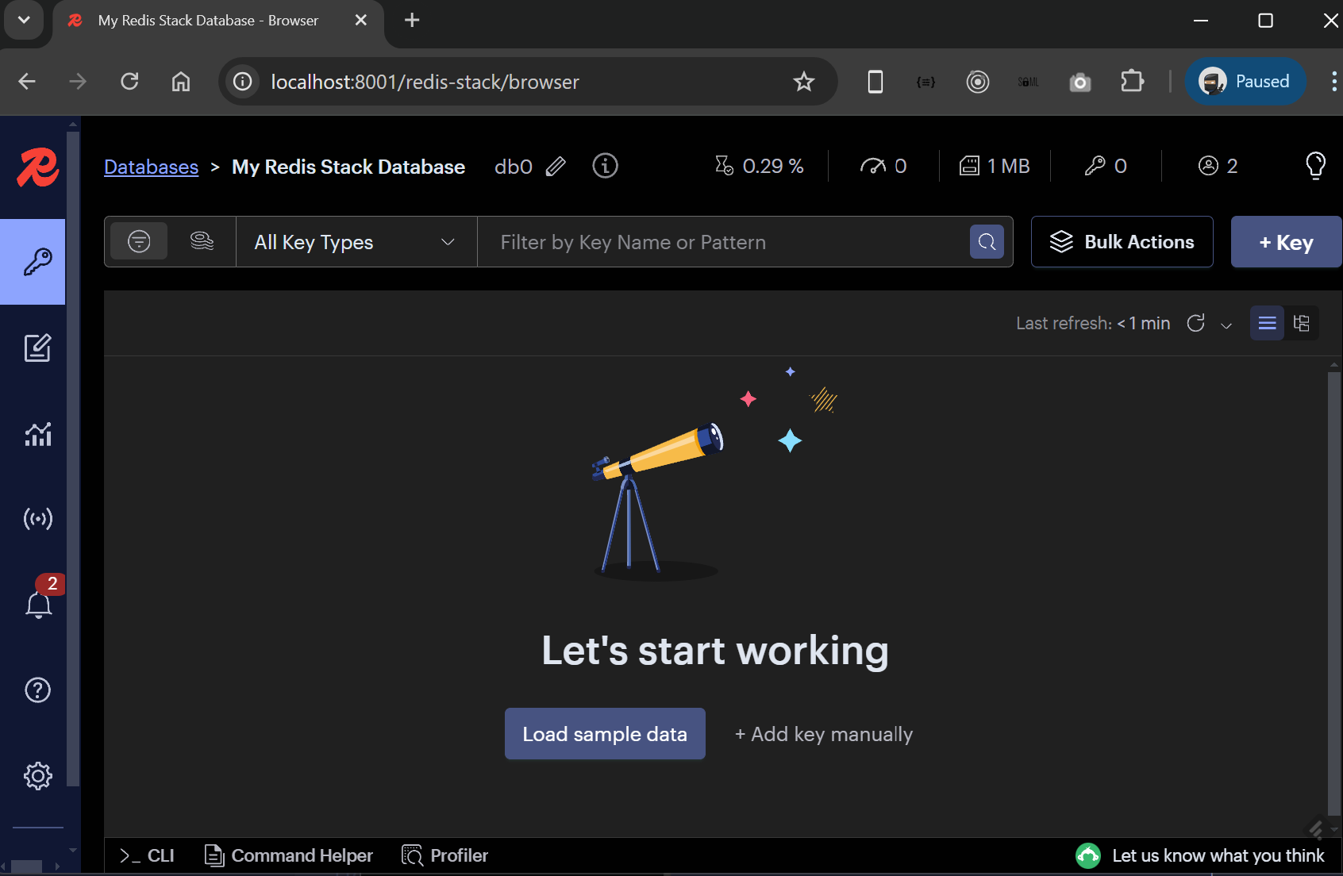
Task: Open a new browser tab with plus
Action: coord(412,21)
